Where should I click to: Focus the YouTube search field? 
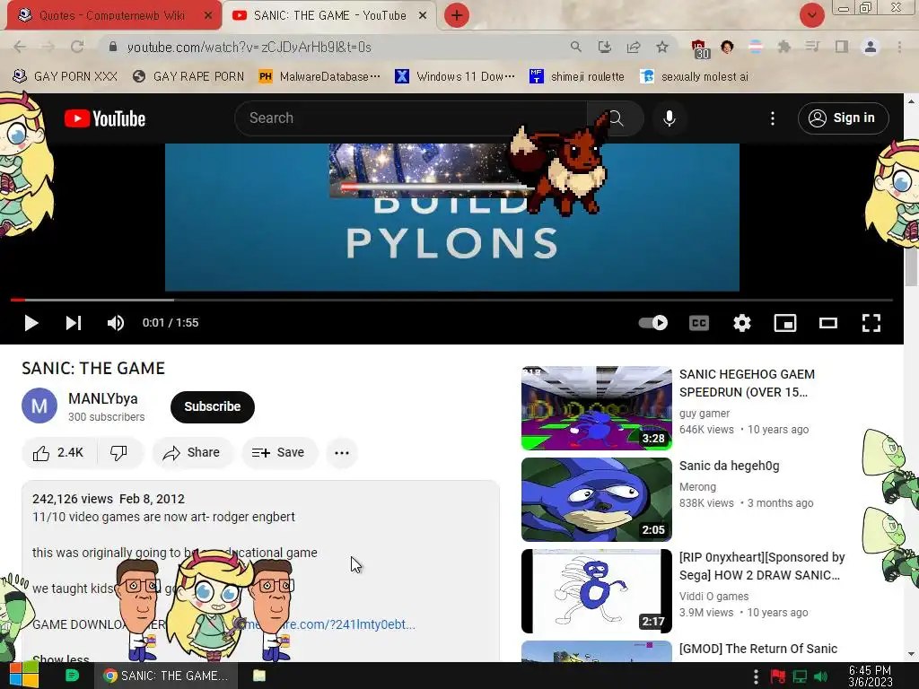pos(410,118)
